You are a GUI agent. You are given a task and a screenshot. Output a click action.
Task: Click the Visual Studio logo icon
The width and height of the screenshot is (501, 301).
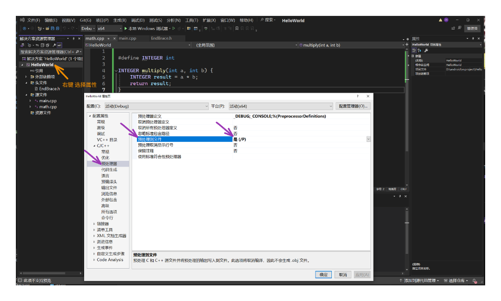[21, 20]
